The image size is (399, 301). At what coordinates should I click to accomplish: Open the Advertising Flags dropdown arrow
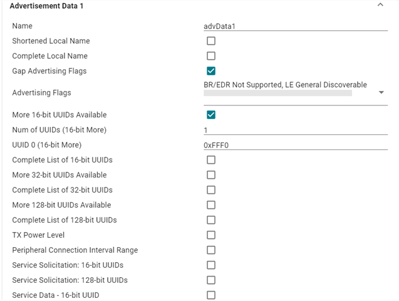coord(381,92)
